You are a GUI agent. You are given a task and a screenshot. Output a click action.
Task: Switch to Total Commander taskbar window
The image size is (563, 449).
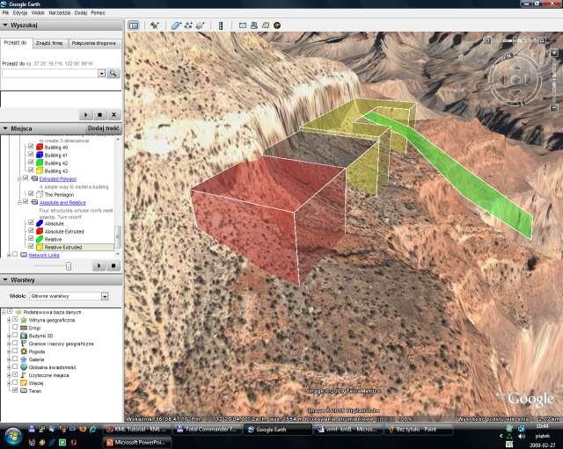click(207, 430)
